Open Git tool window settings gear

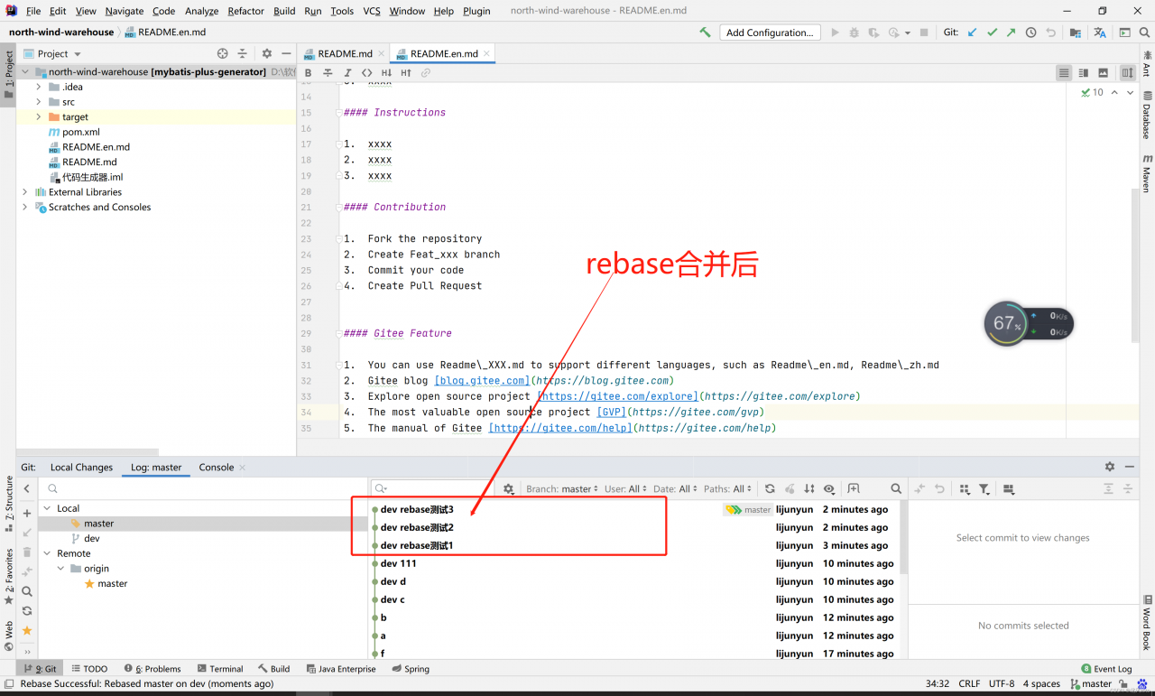(1110, 467)
